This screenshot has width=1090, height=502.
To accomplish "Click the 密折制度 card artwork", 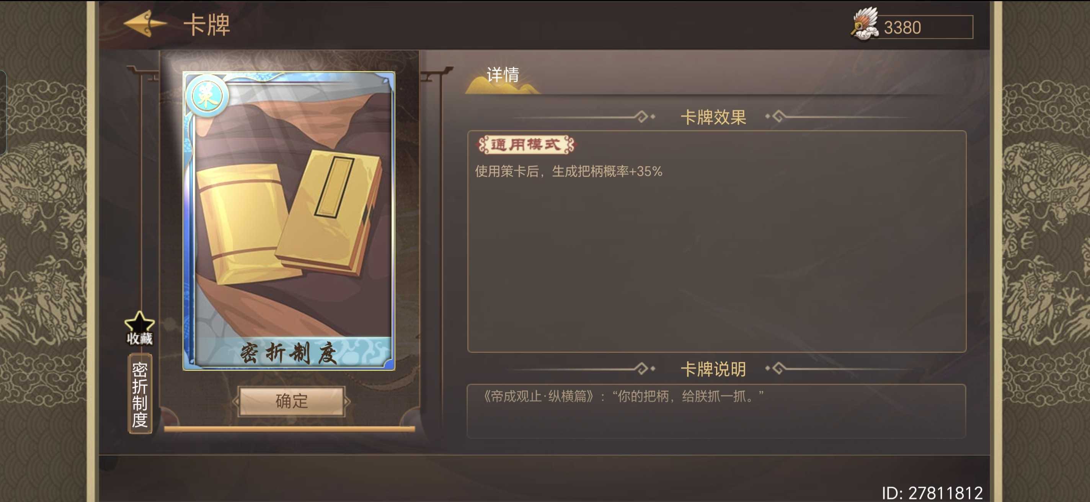I will coord(289,221).
